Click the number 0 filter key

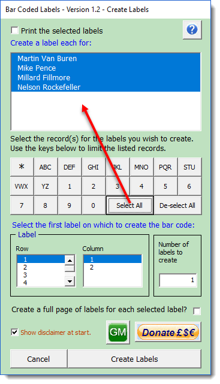tap(94, 205)
